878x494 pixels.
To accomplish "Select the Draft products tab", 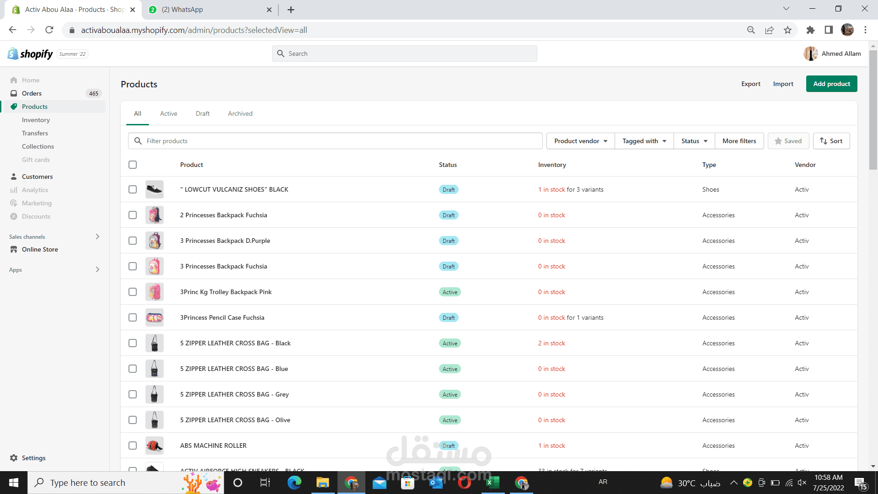I will coord(203,113).
